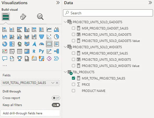This screenshot has height=118, width=154.
Task: Select the Clustered column chart visual
Action: click(x=27, y=29)
